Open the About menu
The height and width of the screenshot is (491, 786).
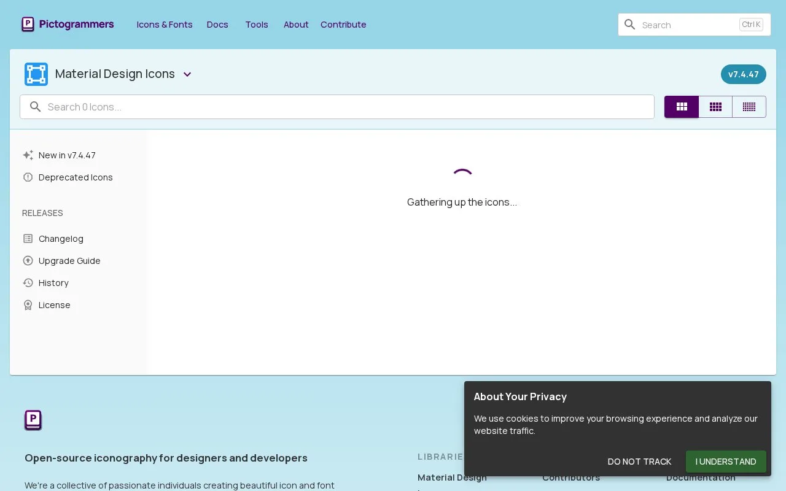[296, 25]
